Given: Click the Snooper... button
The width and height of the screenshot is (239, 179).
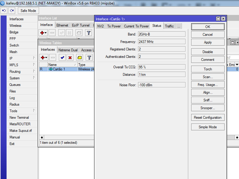Looking at the screenshot, I should (x=208, y=108).
